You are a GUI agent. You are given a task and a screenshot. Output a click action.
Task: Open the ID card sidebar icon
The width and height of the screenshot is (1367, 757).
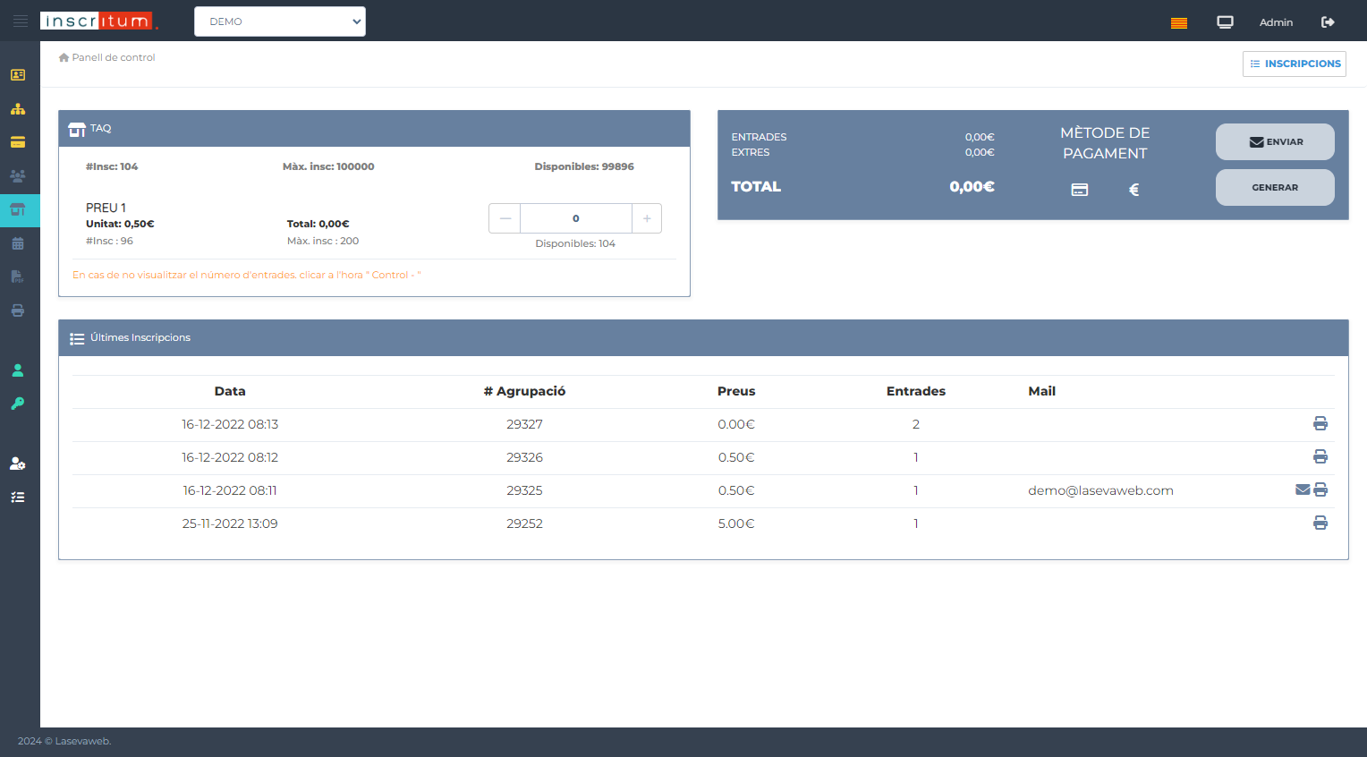[x=18, y=75]
